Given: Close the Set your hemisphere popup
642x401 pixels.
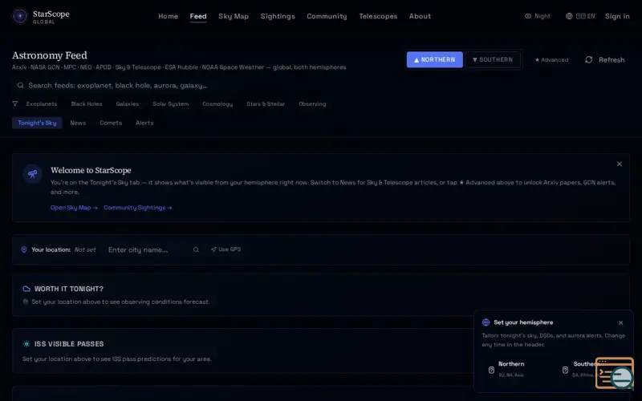Looking at the screenshot, I should (x=620, y=323).
